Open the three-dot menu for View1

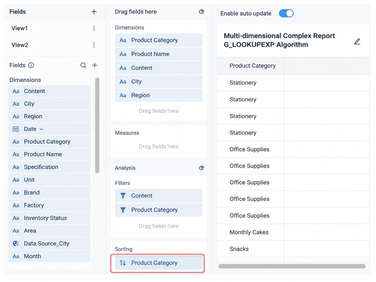[x=94, y=28]
